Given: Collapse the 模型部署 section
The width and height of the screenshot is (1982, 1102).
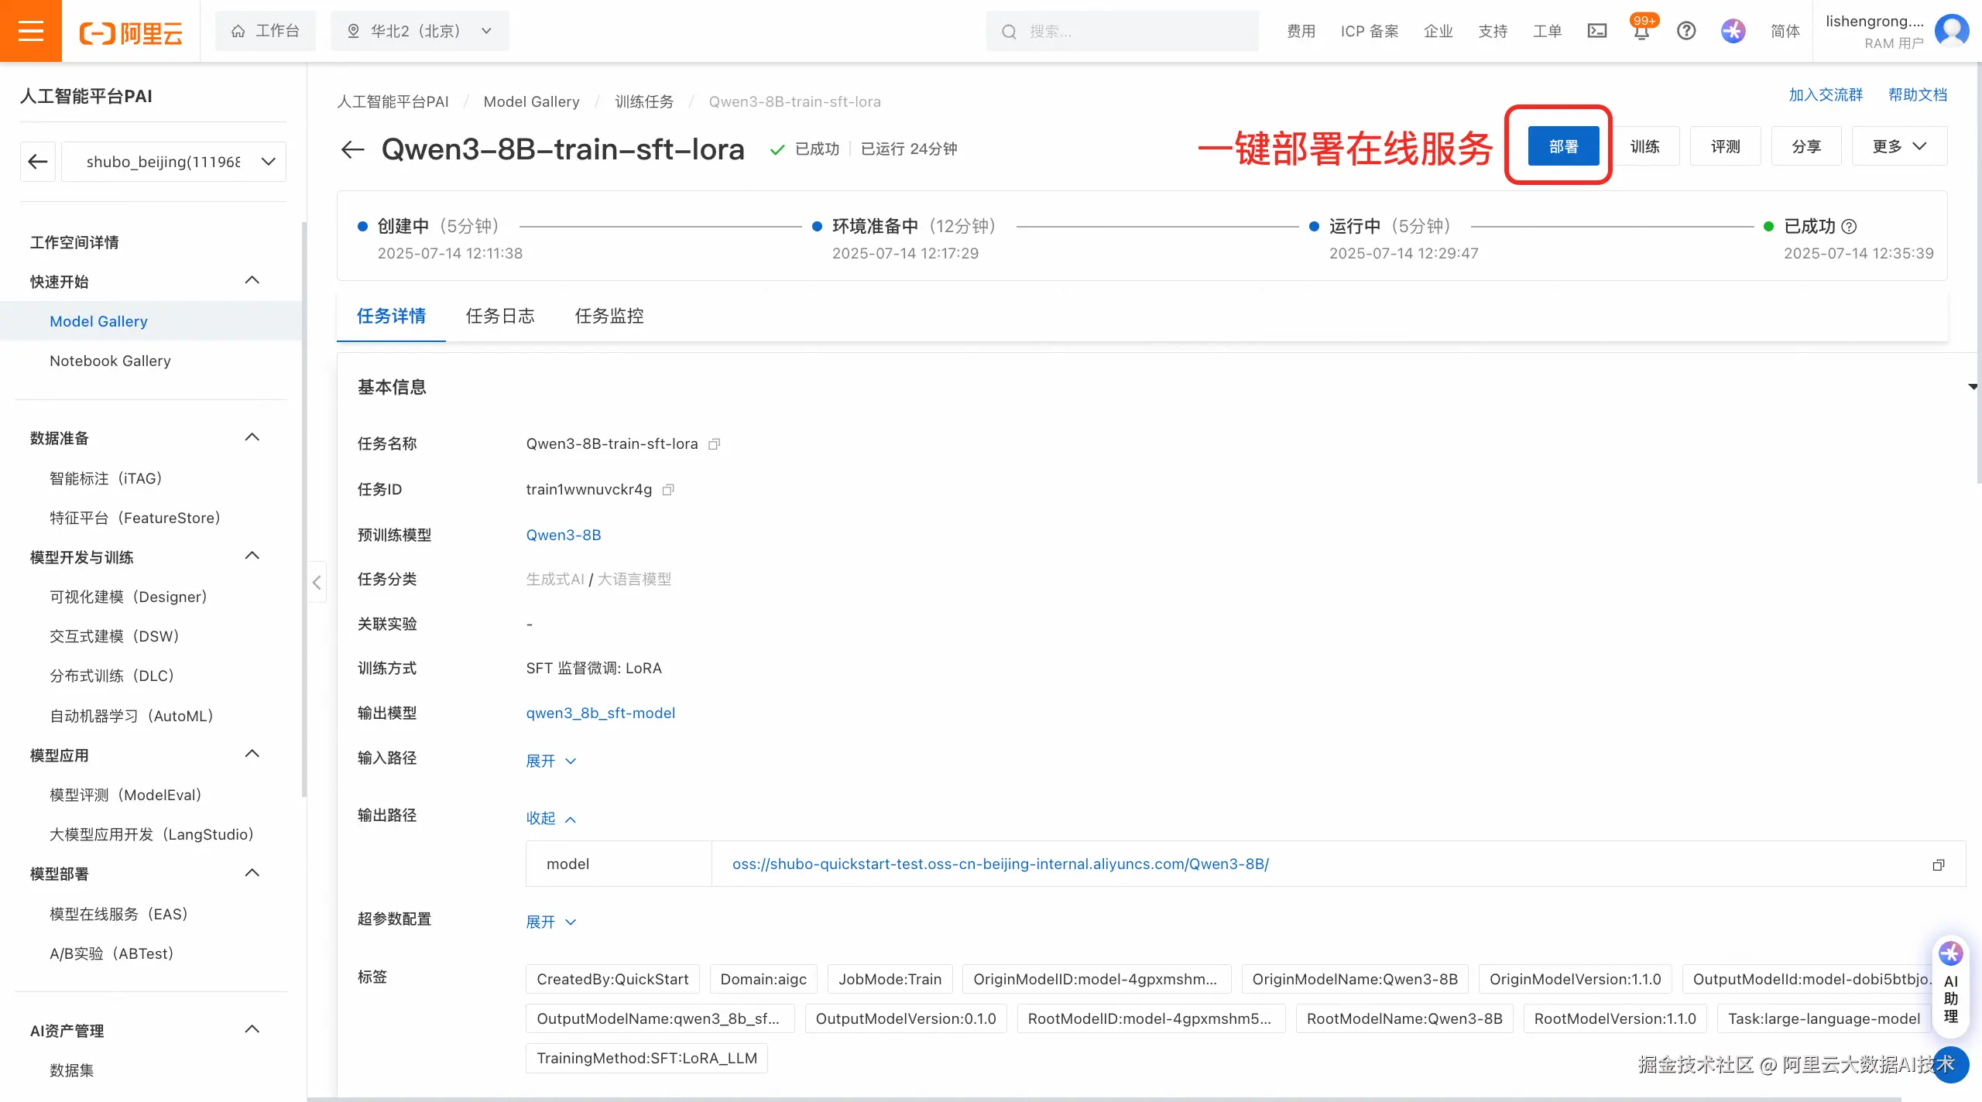Looking at the screenshot, I should (252, 873).
